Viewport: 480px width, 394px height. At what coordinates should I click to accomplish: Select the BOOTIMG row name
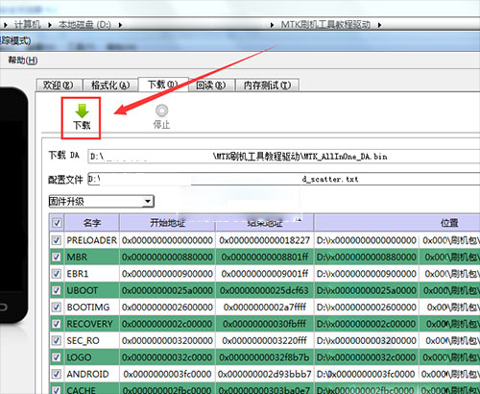pyautogui.click(x=88, y=307)
